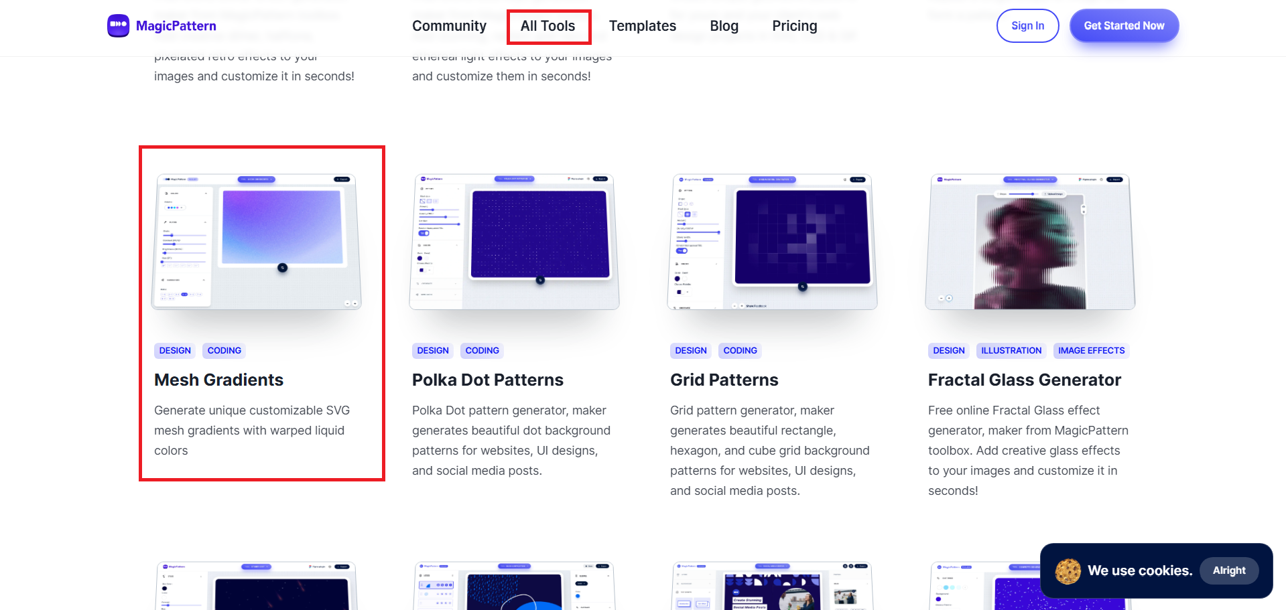Visit the Blog page

724,25
